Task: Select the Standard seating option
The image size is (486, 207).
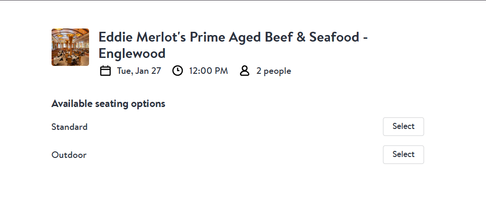Action: [x=403, y=127]
